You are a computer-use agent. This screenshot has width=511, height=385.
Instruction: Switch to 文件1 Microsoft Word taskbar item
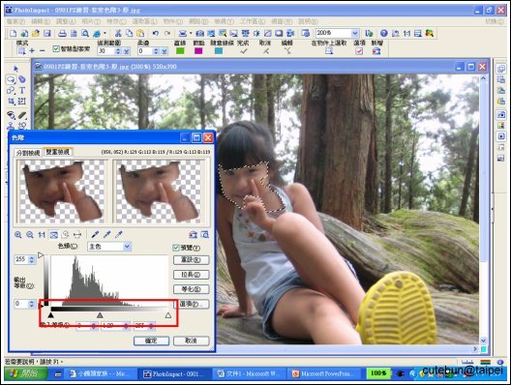pyautogui.click(x=251, y=374)
